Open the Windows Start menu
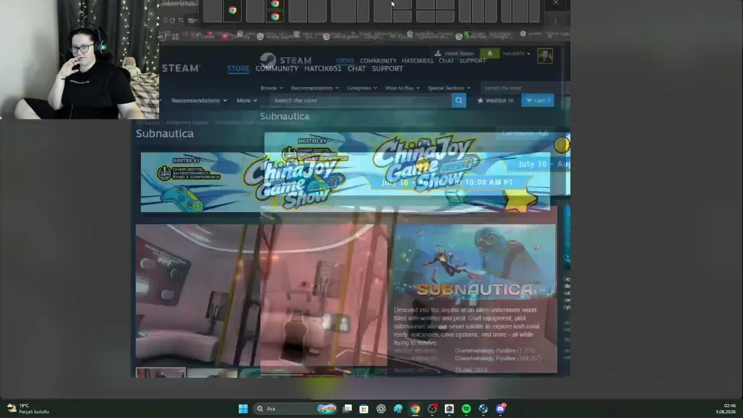Screen dimensions: 743x418 pos(243,409)
